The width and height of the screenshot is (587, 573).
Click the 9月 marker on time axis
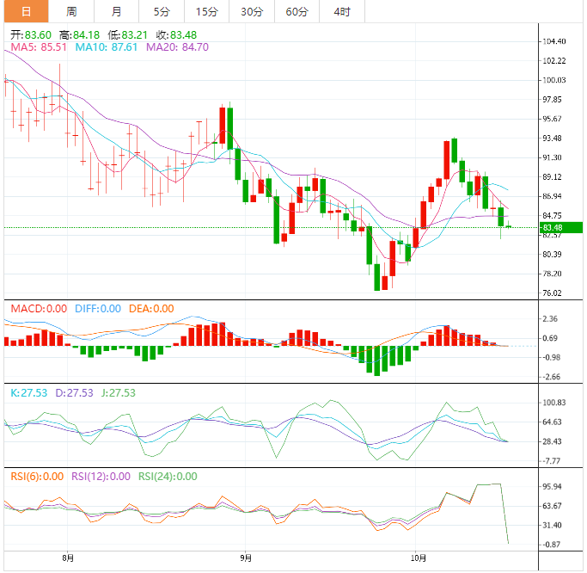[x=245, y=558]
